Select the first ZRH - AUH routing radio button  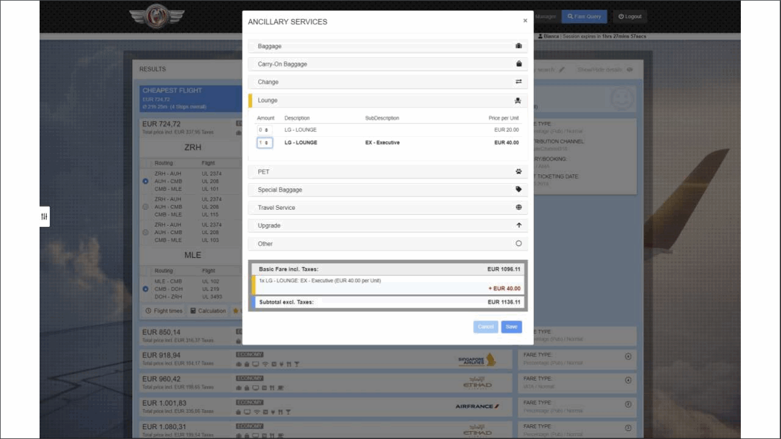(x=145, y=181)
